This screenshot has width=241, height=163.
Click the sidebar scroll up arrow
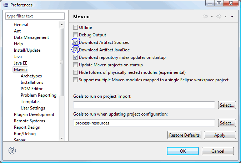[x=62, y=25]
